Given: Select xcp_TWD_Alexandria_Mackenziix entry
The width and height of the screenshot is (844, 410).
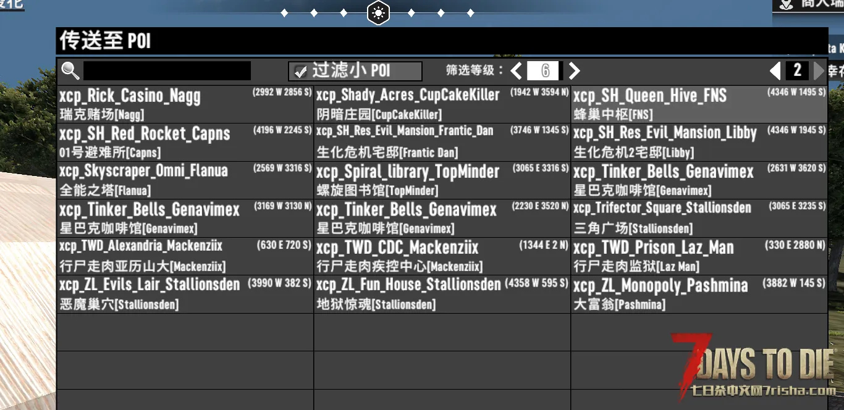Looking at the screenshot, I should point(185,256).
